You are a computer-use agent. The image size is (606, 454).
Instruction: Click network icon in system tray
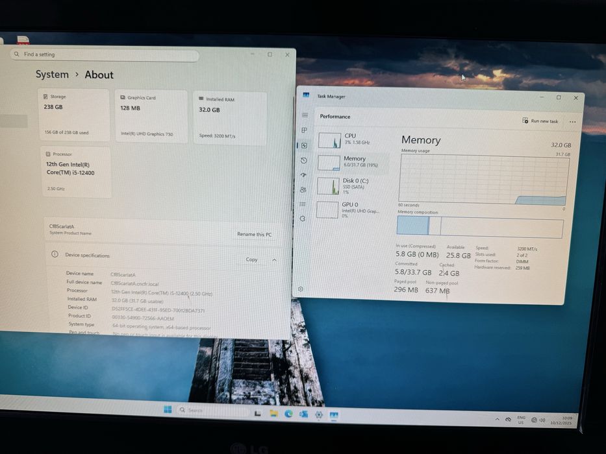(x=534, y=420)
